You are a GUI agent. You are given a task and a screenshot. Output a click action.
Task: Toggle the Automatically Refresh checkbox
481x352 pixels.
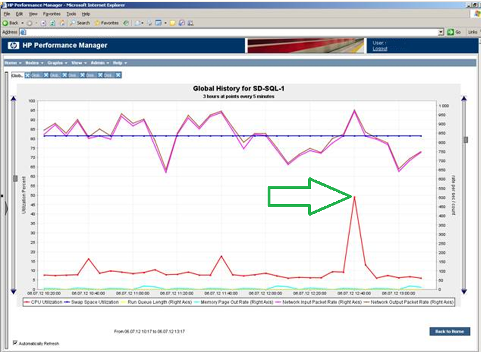15,343
